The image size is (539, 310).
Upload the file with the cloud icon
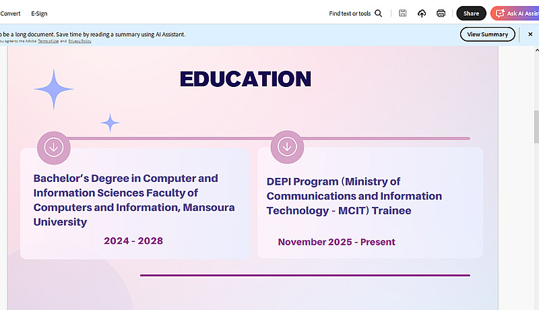point(422,13)
